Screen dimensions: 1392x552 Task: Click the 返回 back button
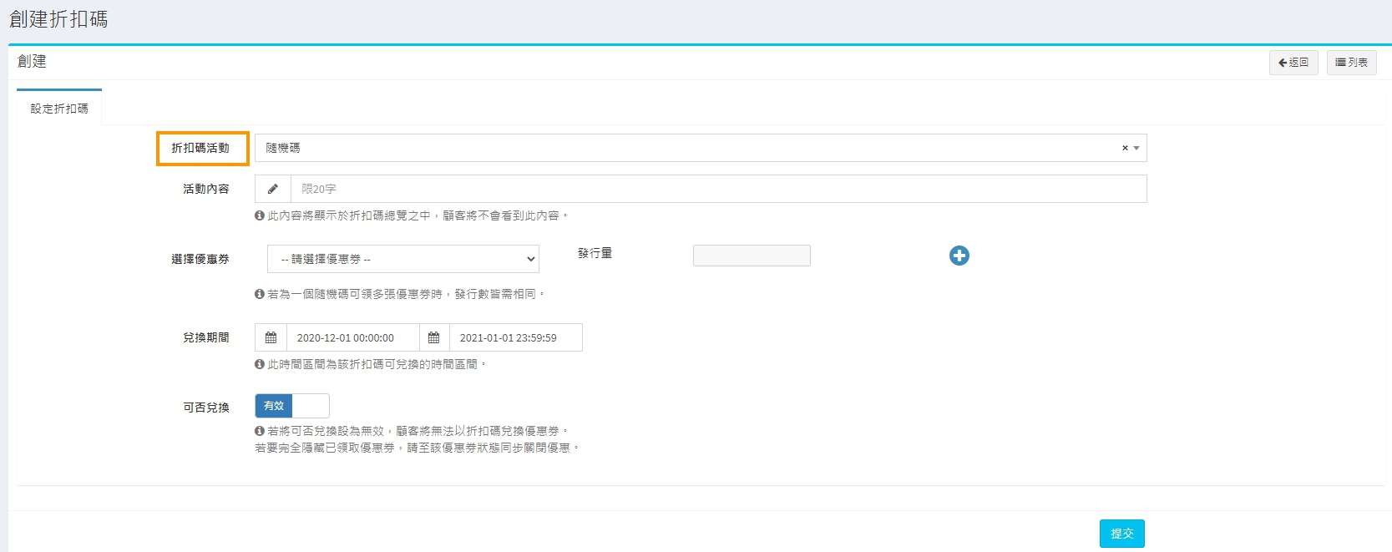1293,63
